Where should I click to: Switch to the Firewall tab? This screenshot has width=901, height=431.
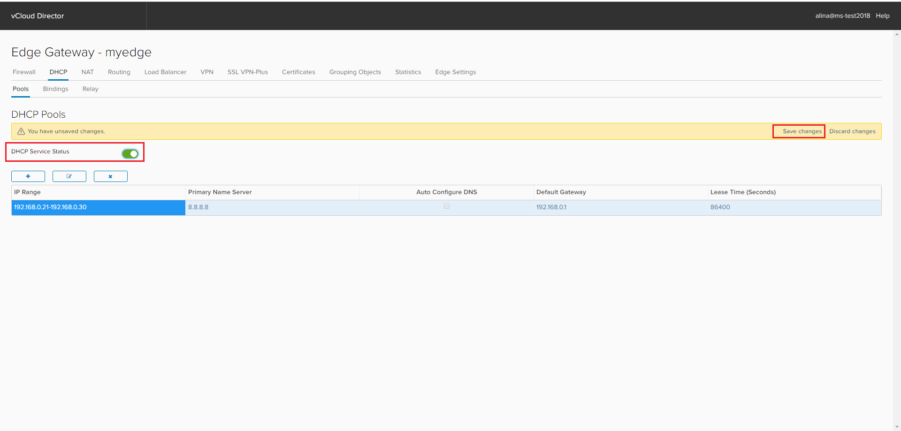[x=23, y=72]
